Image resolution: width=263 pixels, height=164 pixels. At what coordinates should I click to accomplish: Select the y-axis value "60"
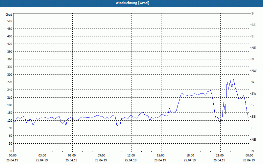click(11, 136)
